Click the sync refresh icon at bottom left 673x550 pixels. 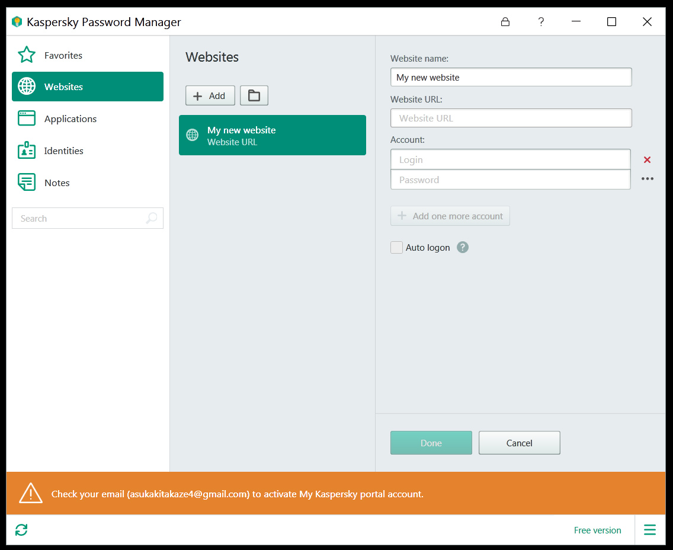coord(21,530)
